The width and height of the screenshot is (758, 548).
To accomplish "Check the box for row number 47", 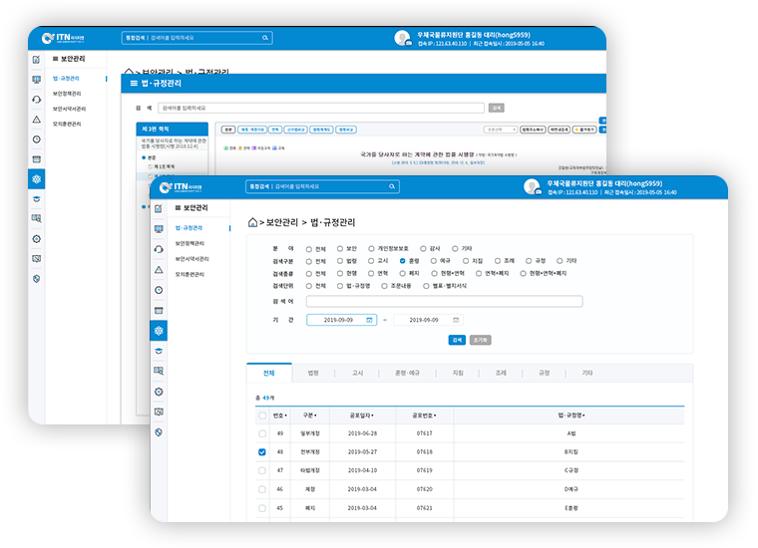I will (x=262, y=470).
